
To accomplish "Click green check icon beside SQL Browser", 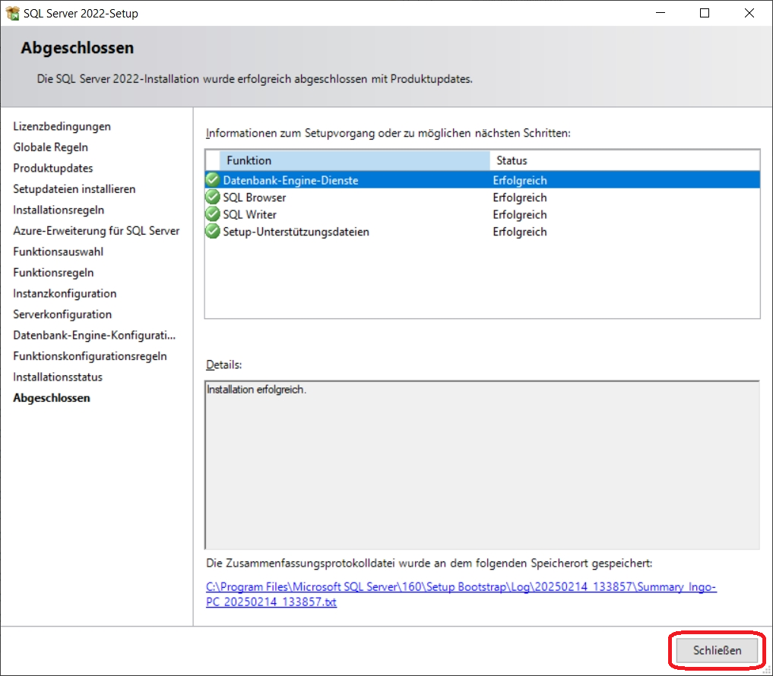I will pyautogui.click(x=213, y=197).
